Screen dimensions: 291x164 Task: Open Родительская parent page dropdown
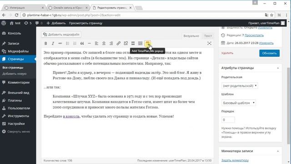coord(240,86)
